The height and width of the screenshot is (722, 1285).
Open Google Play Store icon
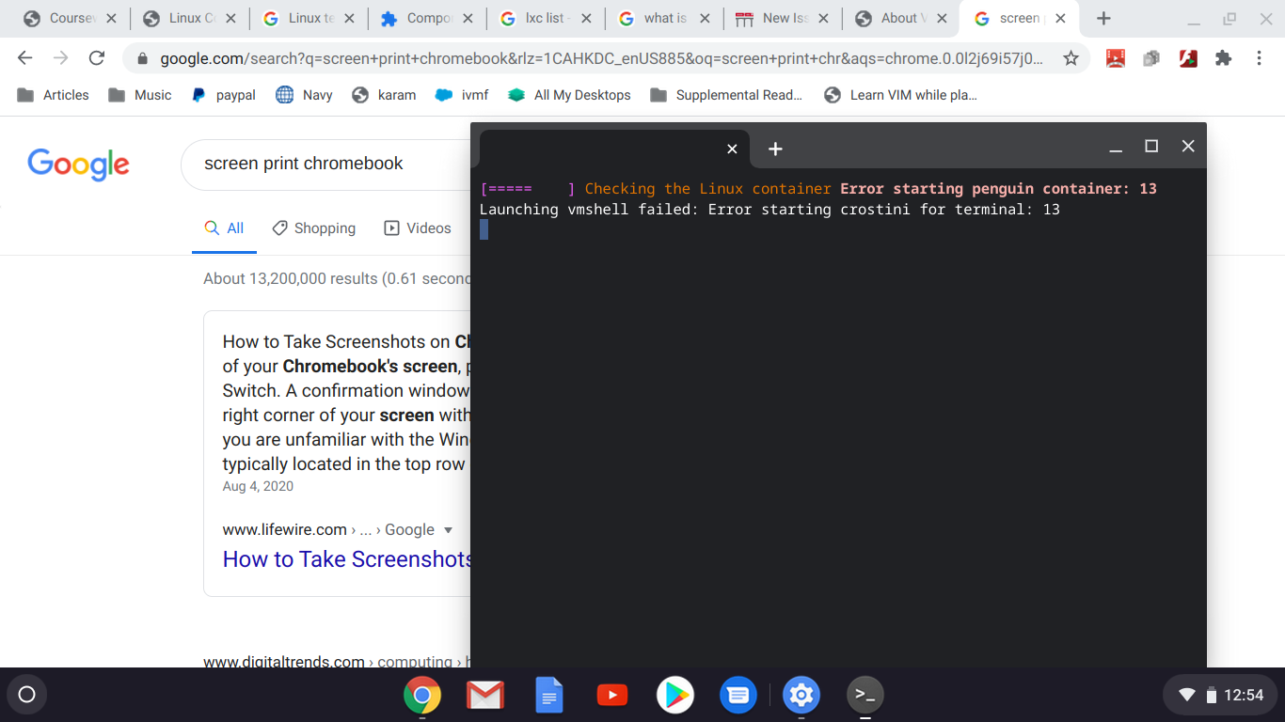[675, 696]
